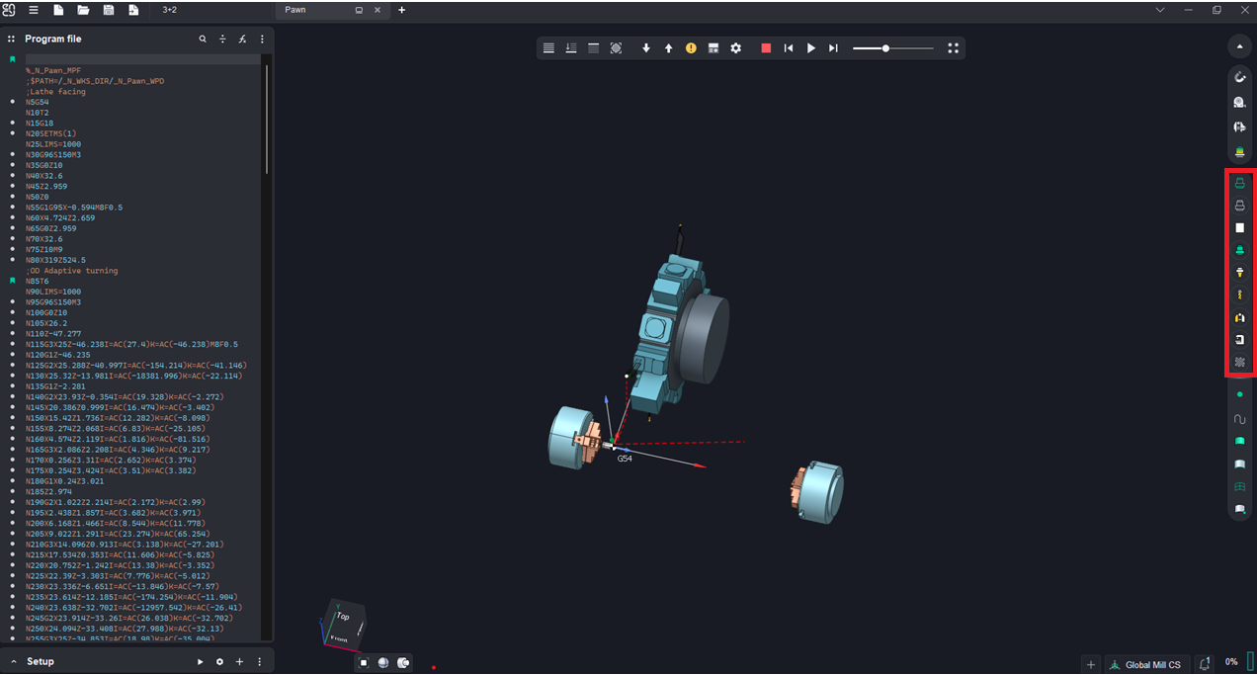The width and height of the screenshot is (1257, 675).
Task: Search in the Program file panel
Action: tap(203, 40)
